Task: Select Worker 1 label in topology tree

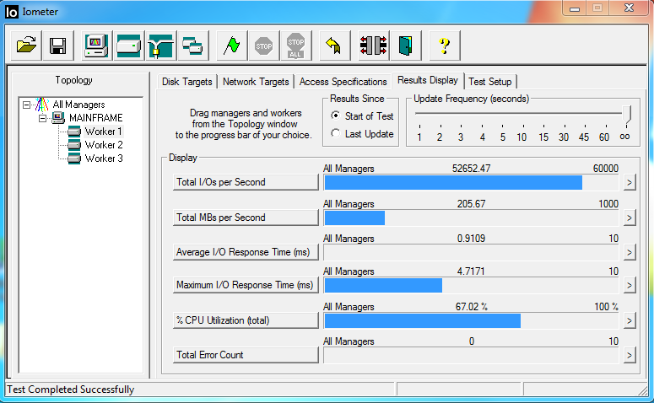Action: [104, 132]
